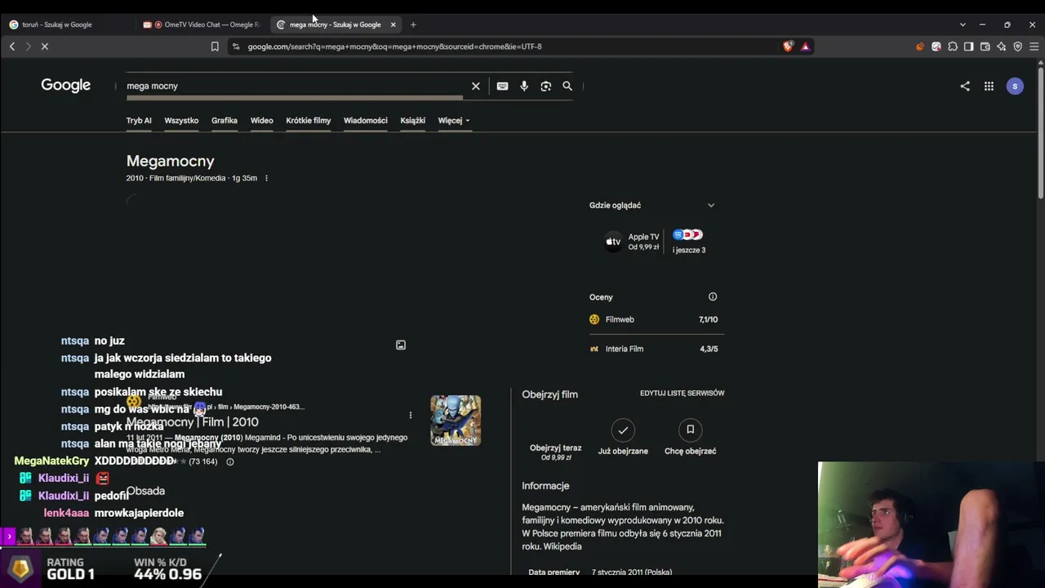Click the Google logo
The image size is (1045, 588).
coord(66,86)
